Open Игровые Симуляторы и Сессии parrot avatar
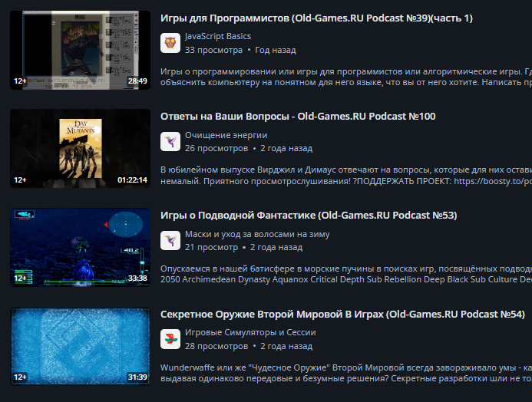The image size is (532, 402). pos(170,339)
